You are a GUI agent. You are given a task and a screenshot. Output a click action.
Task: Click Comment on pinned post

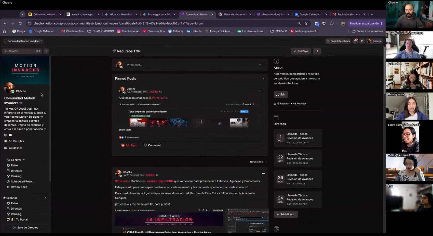(152, 145)
